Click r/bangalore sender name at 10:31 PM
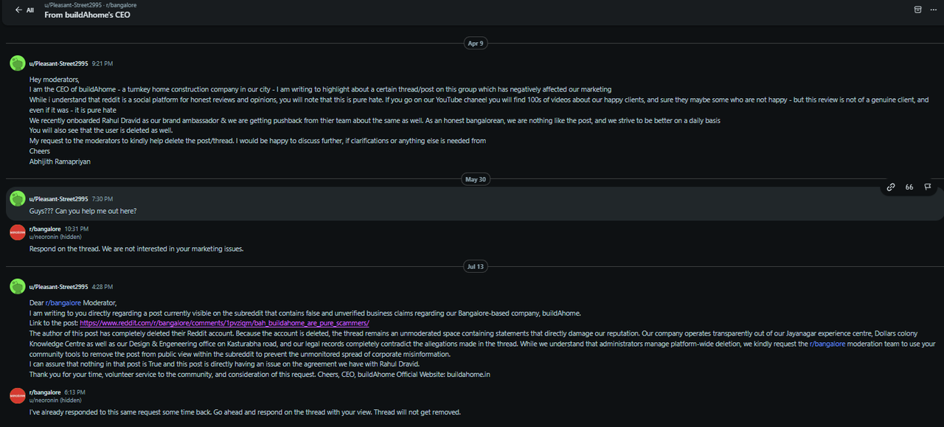 pos(45,229)
